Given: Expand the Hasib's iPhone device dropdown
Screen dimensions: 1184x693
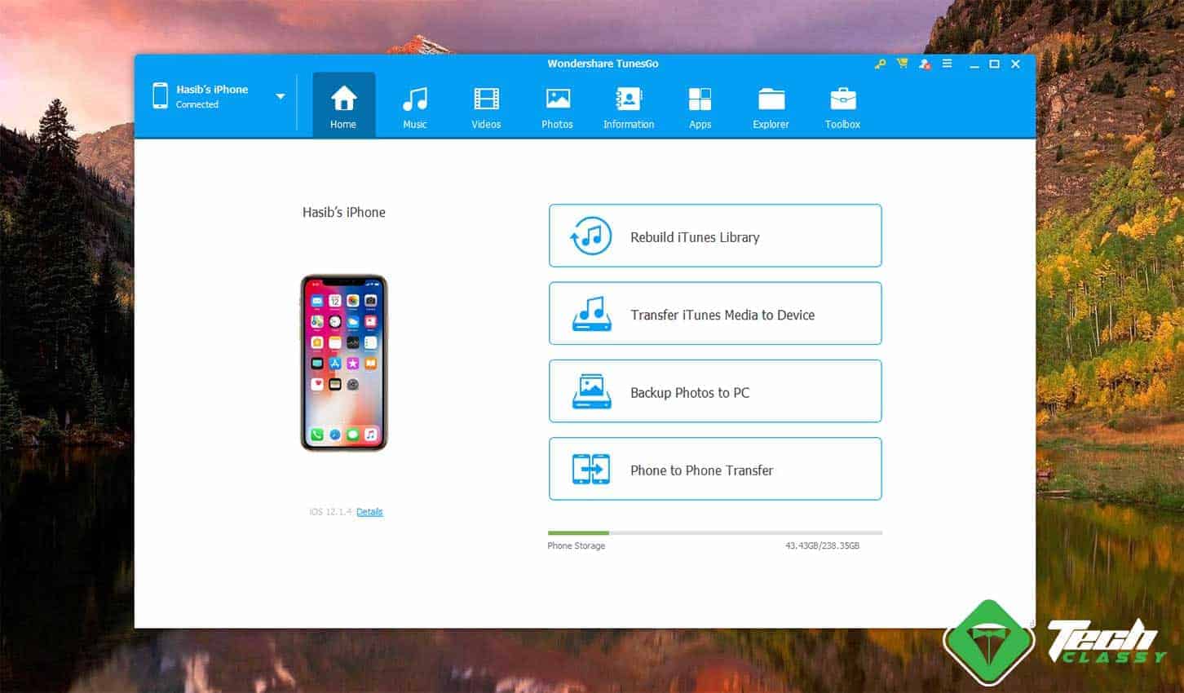Looking at the screenshot, I should coord(281,96).
